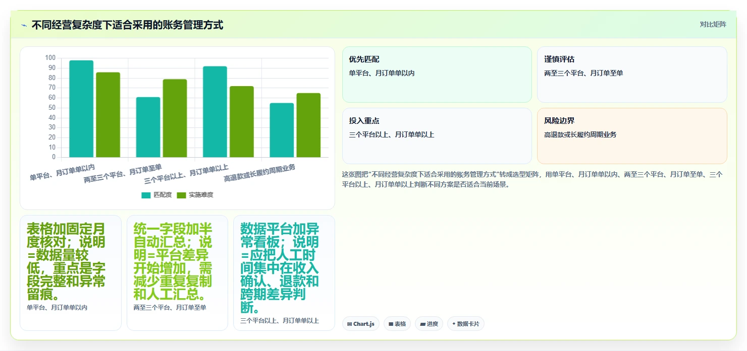Click the green 实施难度 legend color box
Screen dimensions: 747x351
click(181, 195)
